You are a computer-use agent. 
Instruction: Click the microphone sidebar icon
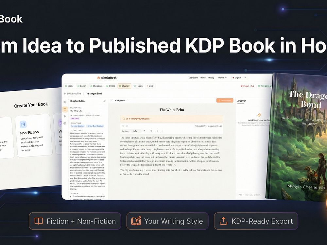click(x=65, y=116)
